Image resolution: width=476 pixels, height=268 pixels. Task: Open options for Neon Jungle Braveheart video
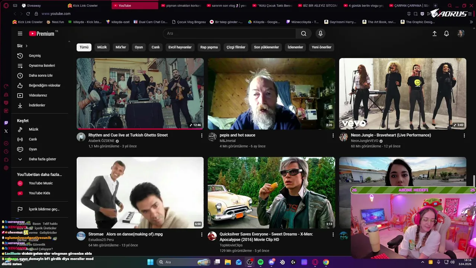pyautogui.click(x=464, y=135)
